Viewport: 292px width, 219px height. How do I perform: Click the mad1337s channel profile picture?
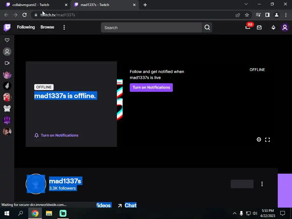36,184
